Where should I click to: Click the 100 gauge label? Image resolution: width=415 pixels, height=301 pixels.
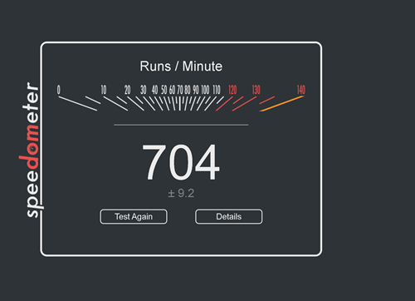205,90
